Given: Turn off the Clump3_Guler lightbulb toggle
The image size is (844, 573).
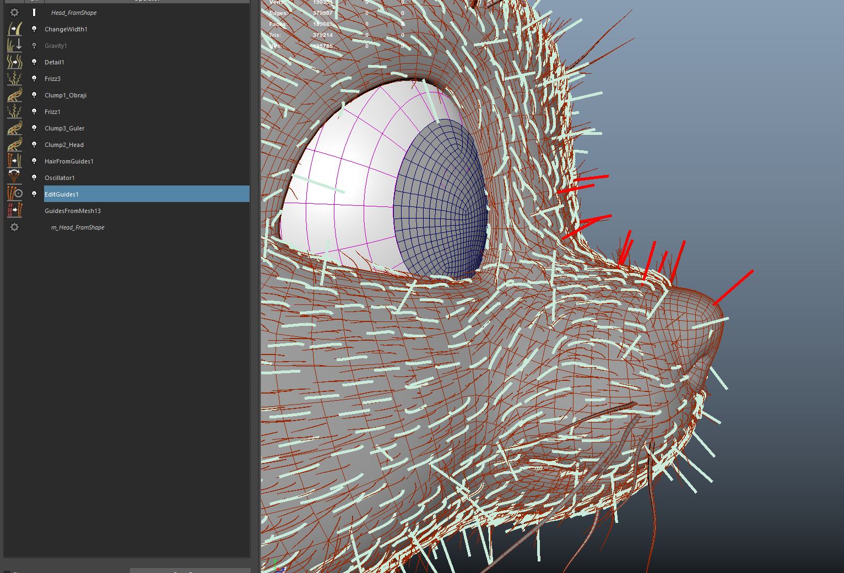Looking at the screenshot, I should pyautogui.click(x=34, y=128).
